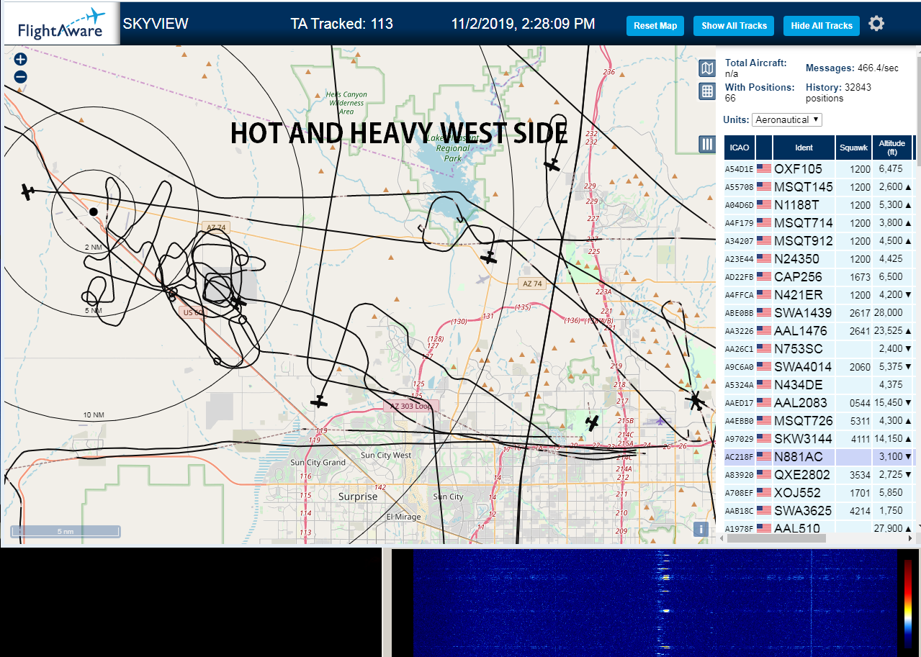
Task: Click the Surprise city map label
Action: (358, 497)
